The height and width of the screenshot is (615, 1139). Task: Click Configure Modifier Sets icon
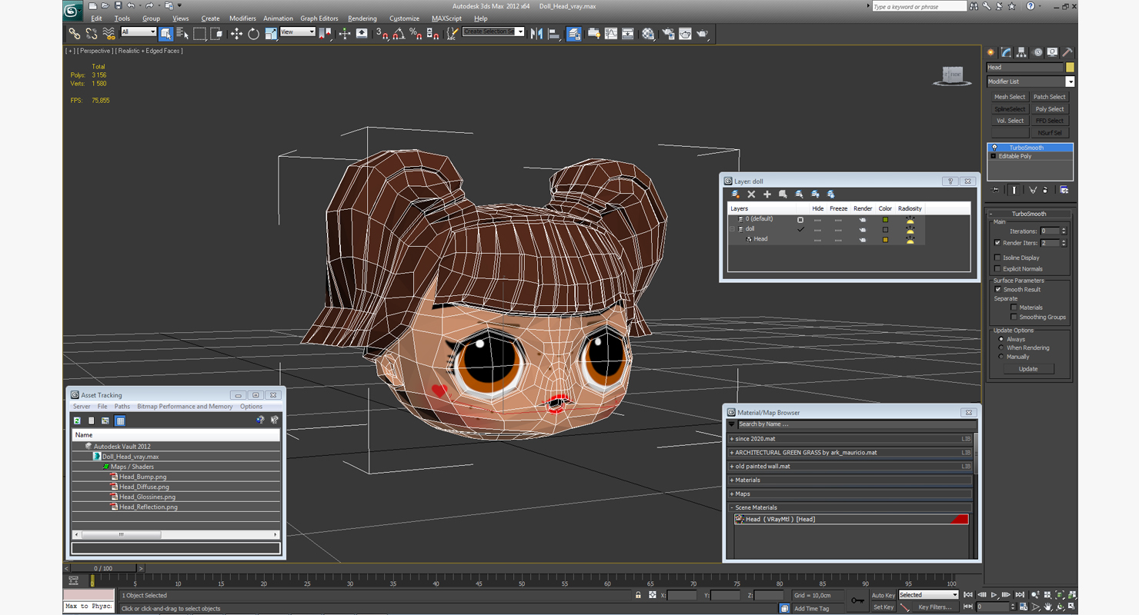tap(1064, 190)
